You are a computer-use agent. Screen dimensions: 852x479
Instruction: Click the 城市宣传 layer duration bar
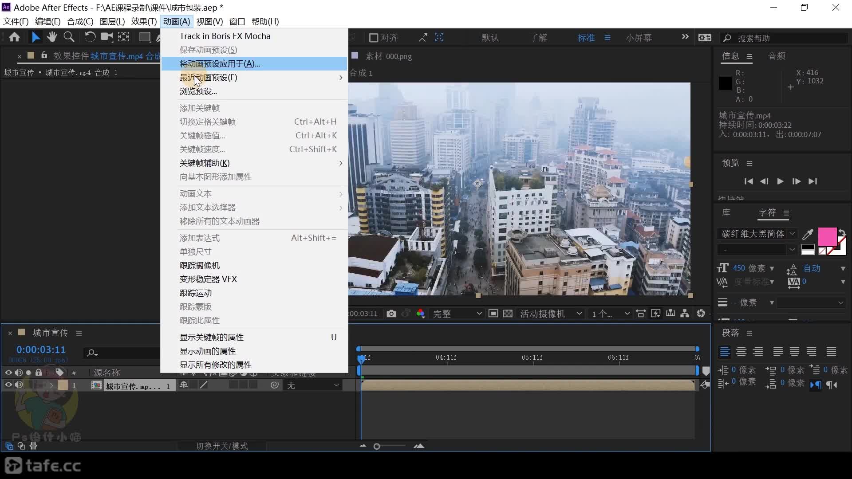[528, 385]
